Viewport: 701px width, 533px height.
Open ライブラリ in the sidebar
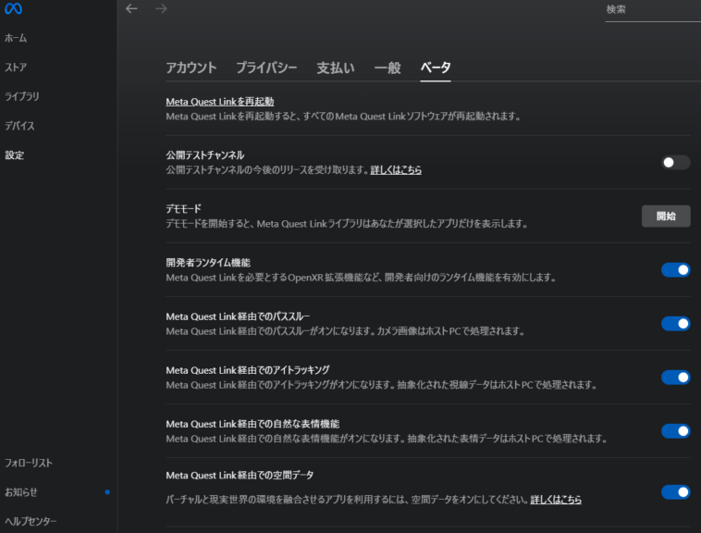22,96
